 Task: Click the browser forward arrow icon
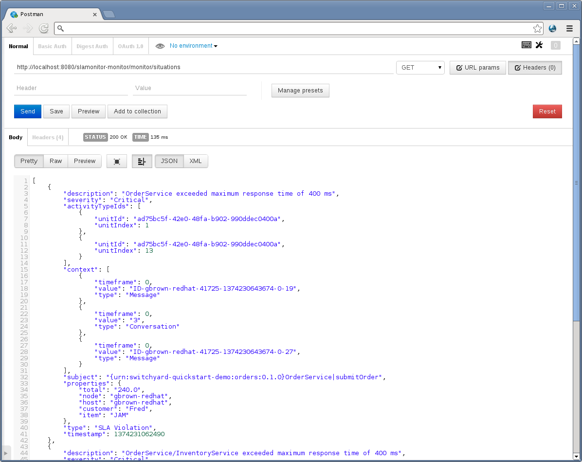pos(28,28)
